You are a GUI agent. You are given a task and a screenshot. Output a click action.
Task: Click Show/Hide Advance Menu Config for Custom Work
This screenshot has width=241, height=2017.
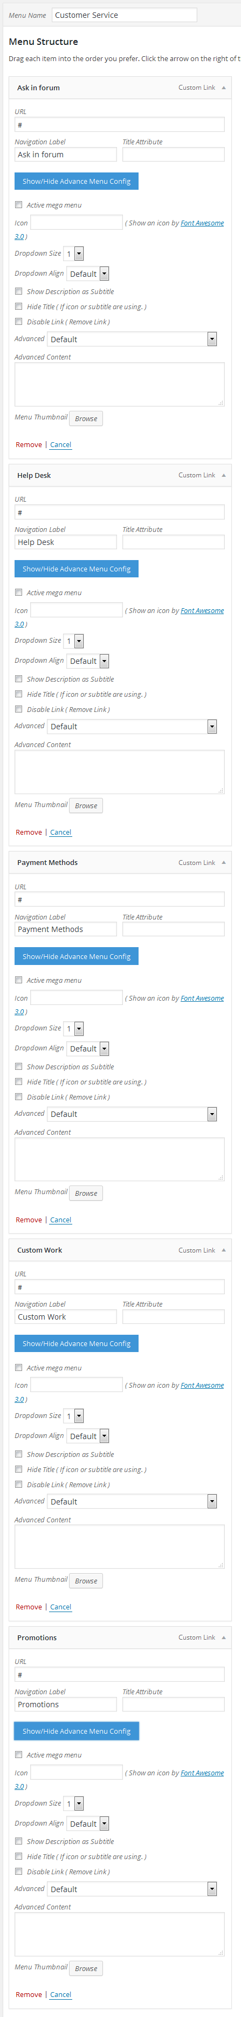[x=77, y=1343]
